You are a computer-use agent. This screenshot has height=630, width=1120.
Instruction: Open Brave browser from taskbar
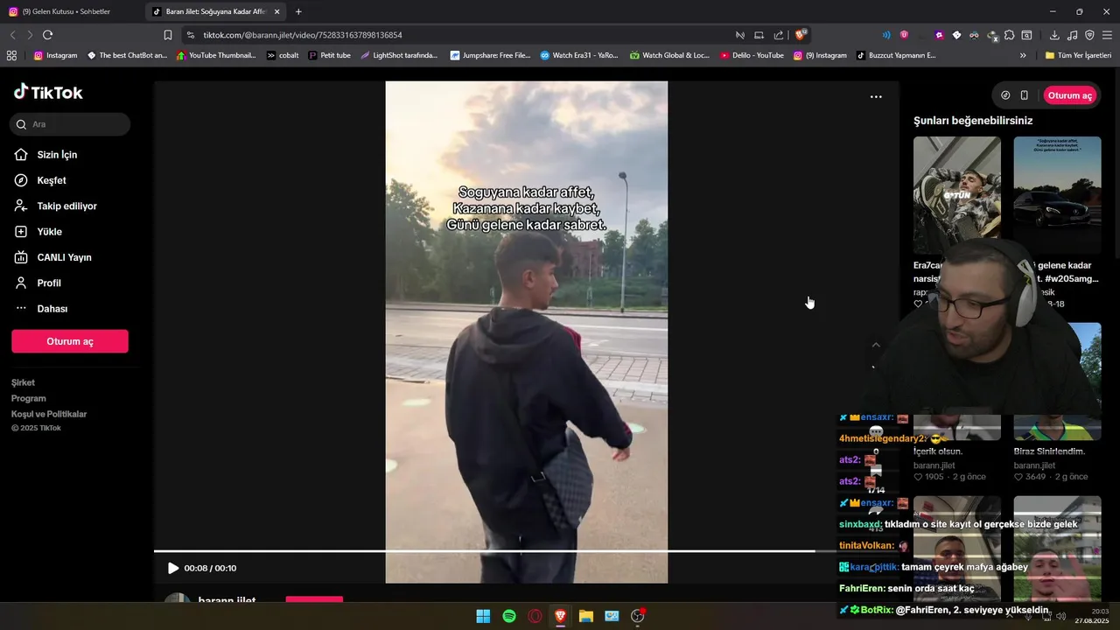(x=560, y=616)
